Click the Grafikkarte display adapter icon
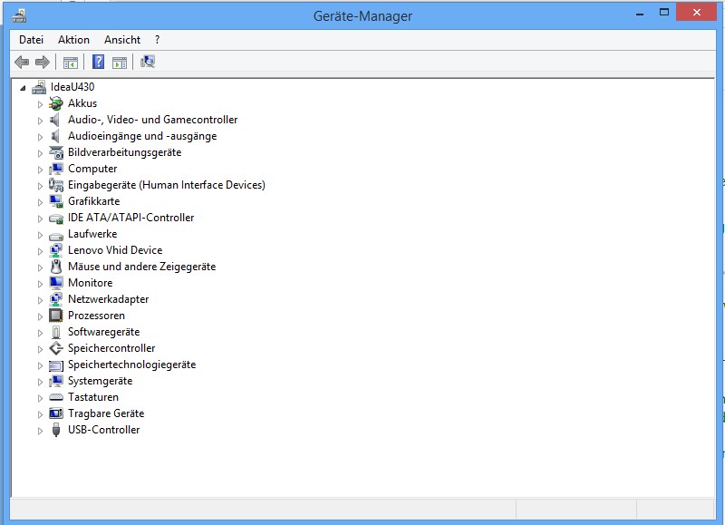The width and height of the screenshot is (725, 525). (x=56, y=201)
